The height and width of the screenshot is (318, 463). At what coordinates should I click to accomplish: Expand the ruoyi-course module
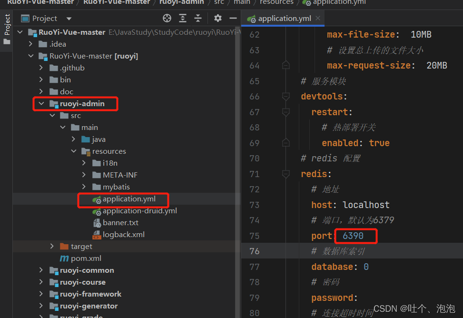[x=41, y=282]
